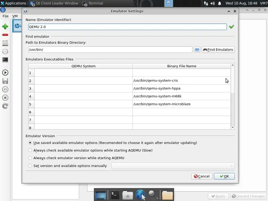Select Always check emulator version radio
This screenshot has width=268, height=201.
click(30, 158)
